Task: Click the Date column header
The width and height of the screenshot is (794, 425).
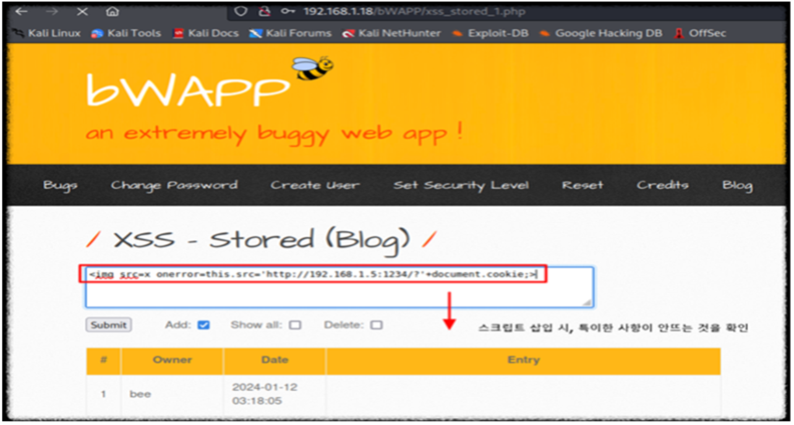Action: click(x=275, y=361)
